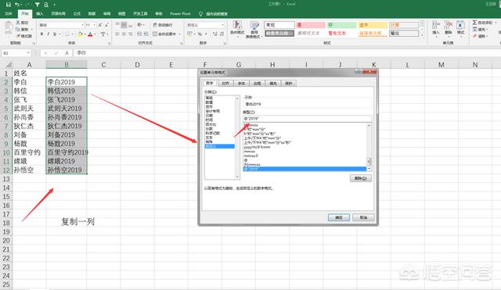Click the Type input field containing @"2019"
This screenshot has width=501, height=290.
point(308,119)
